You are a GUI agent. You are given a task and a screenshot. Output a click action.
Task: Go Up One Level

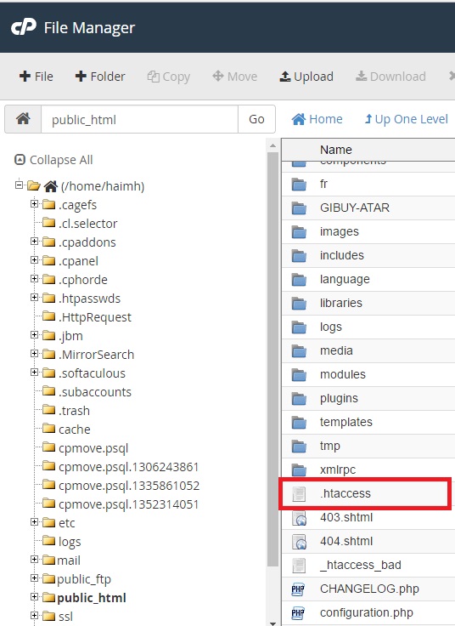tap(406, 119)
